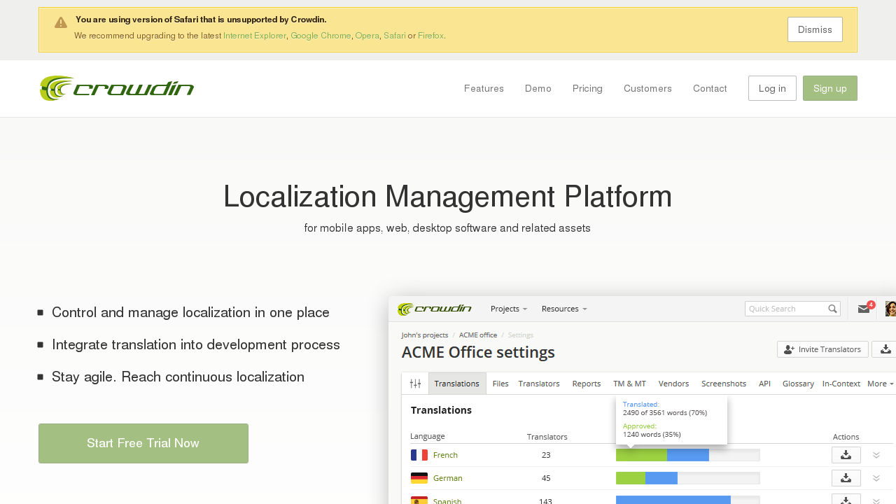
Task: Click the French translation progress bar
Action: click(687, 455)
